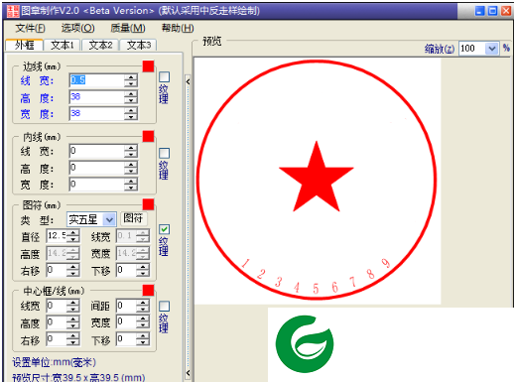The image size is (516, 382).
Task: Click the 缩放(Z) label
Action: [x=440, y=49]
